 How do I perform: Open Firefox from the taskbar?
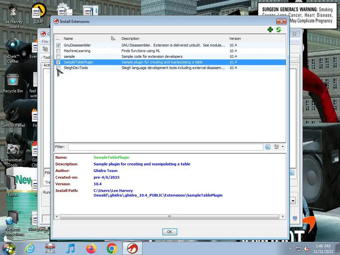(x=91, y=248)
